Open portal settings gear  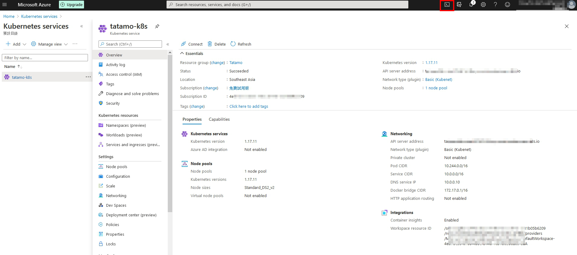click(x=483, y=5)
